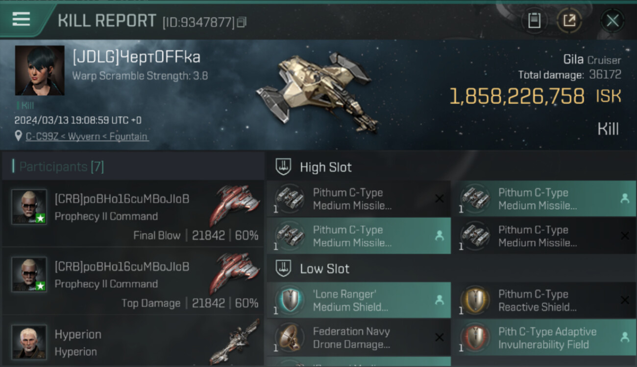Open the Hyperion participant portrait

(29, 342)
